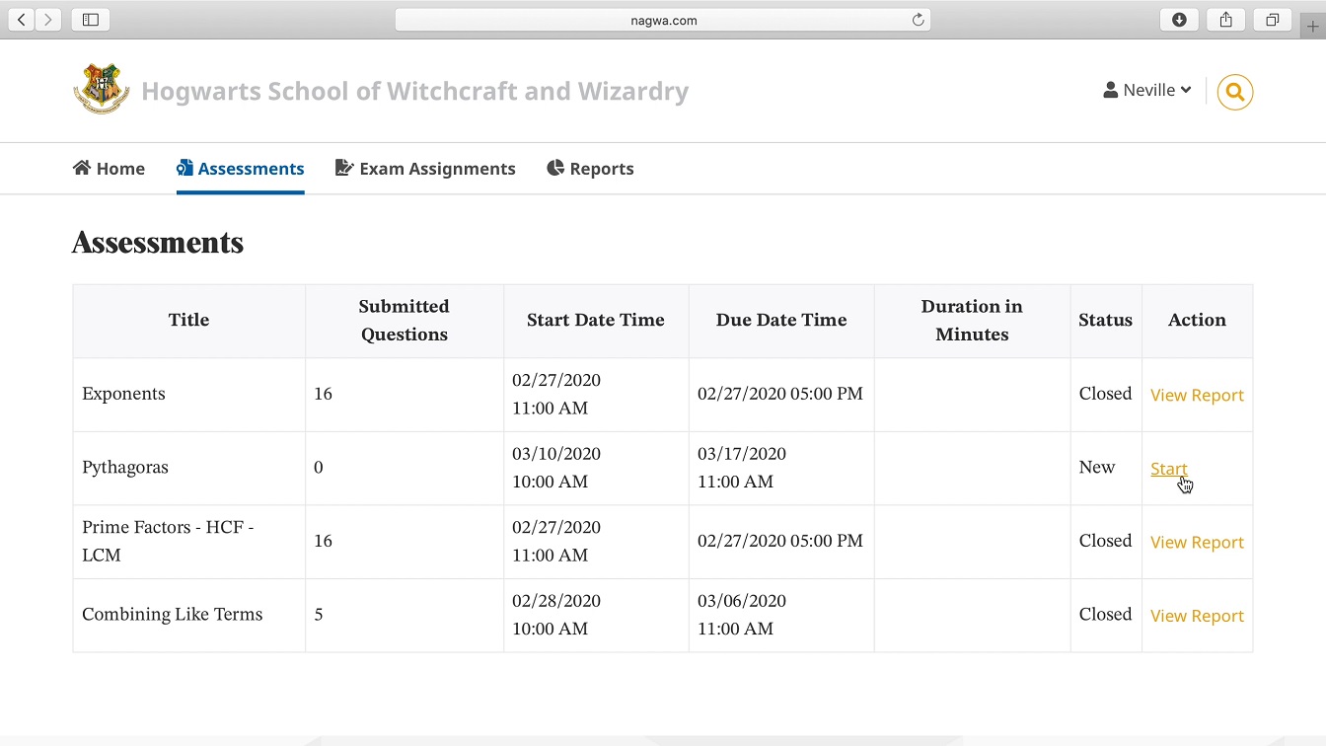Image resolution: width=1326 pixels, height=746 pixels.
Task: Open the Safari downloads icon
Action: 1179,20
